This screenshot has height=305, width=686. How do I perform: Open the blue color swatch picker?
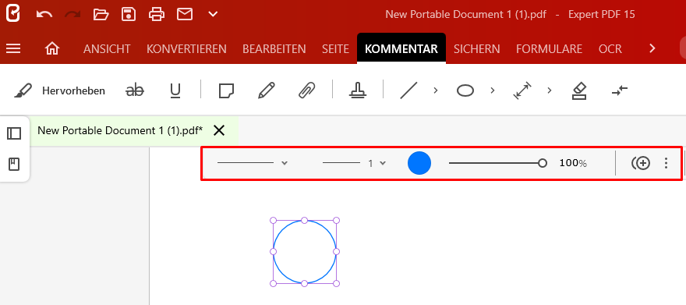(x=419, y=163)
